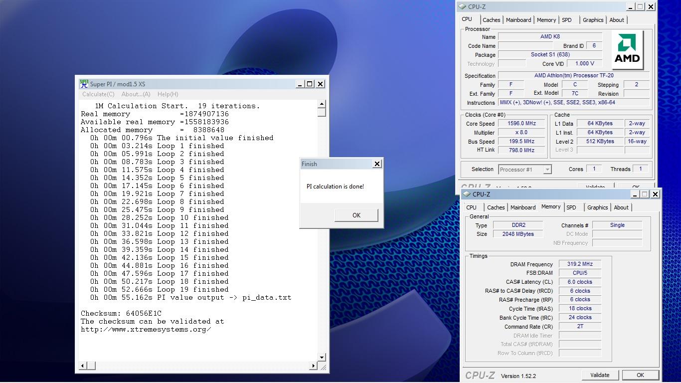Image resolution: width=681 pixels, height=383 pixels.
Task: Click the Super PI scroll left arrow
Action: coord(82,366)
